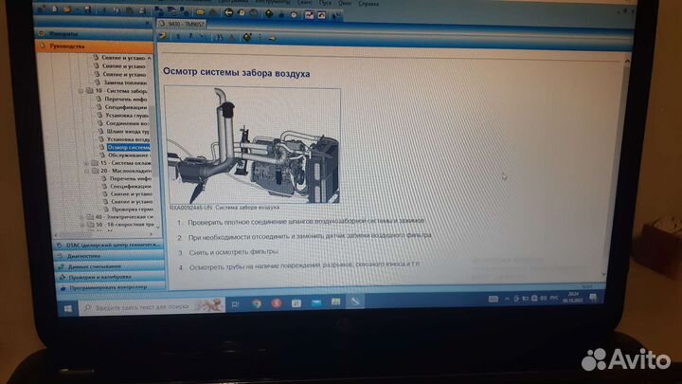Collapse the '10 - Система забора' tree folder
The image size is (682, 384).
coord(81,91)
